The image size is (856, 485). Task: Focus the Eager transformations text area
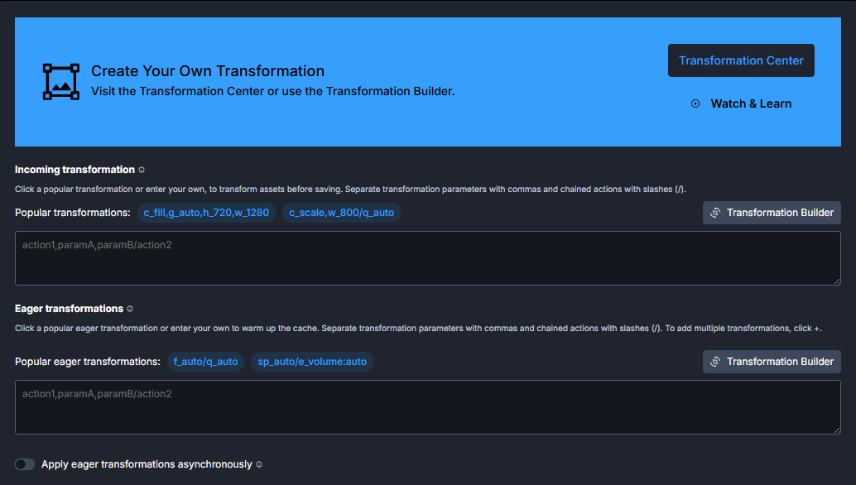point(427,407)
